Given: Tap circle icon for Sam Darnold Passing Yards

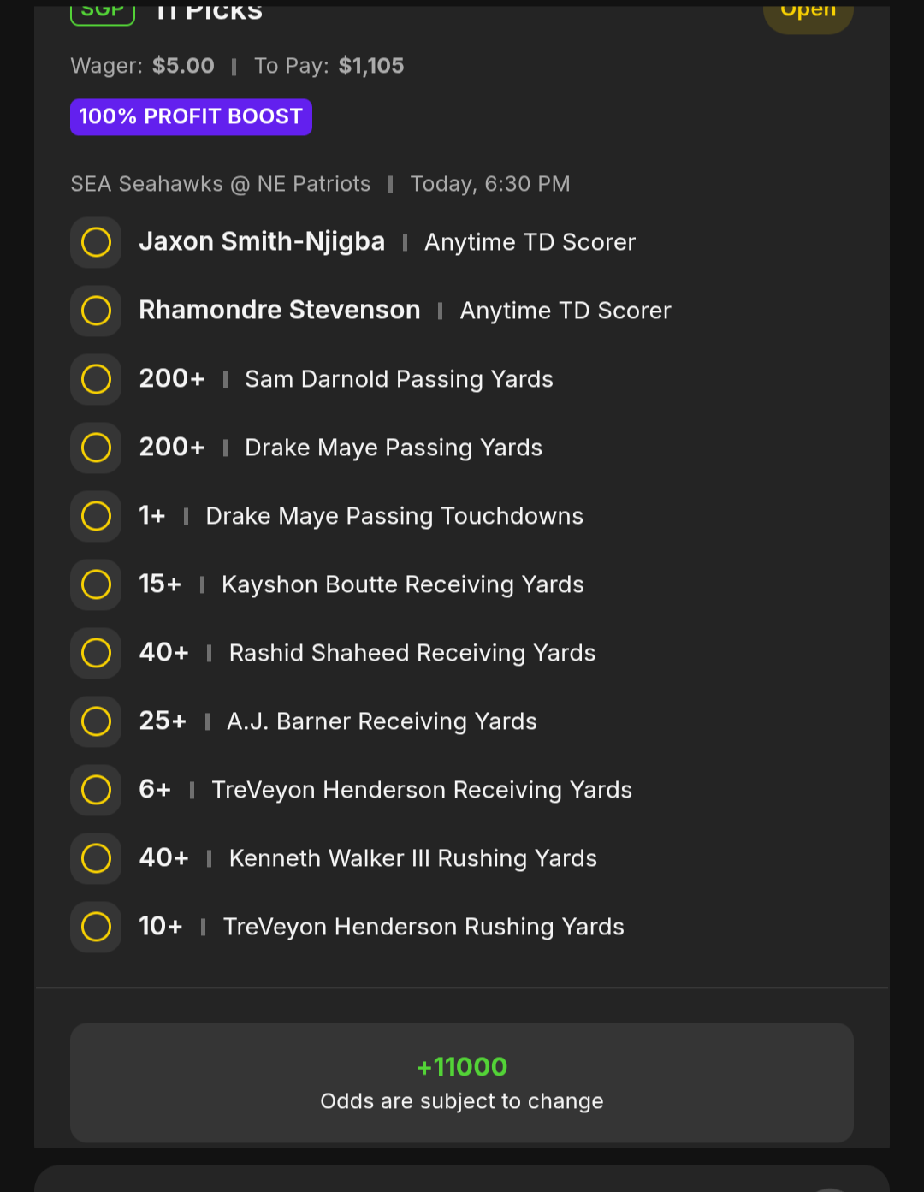Looking at the screenshot, I should (96, 379).
